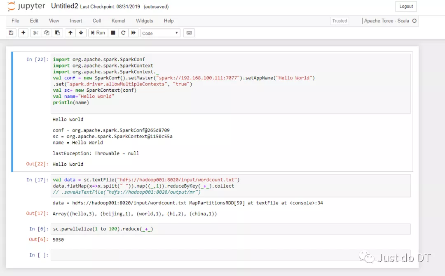Click the val sc= new SparkContext(conf) line

pyautogui.click(x=94, y=90)
